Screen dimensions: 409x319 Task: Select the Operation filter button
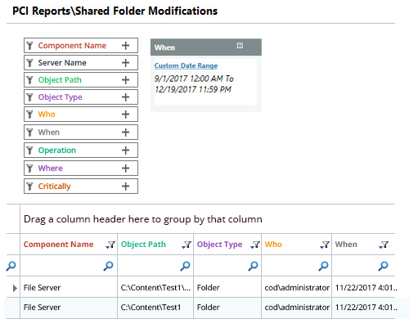click(x=81, y=151)
